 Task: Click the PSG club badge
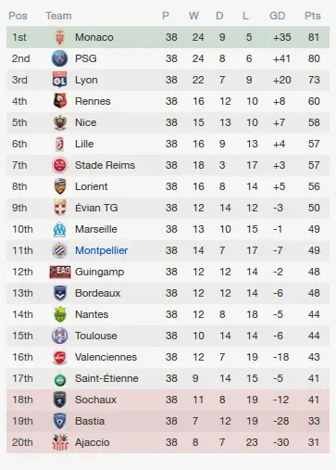pos(60,58)
